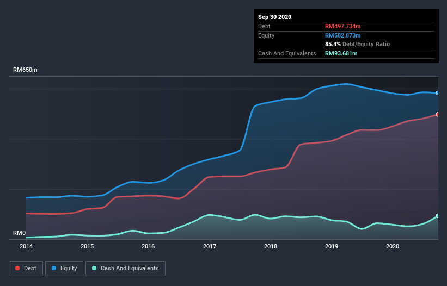
Task: Select the Cash endpoint marker on chart
Action: coord(438,216)
